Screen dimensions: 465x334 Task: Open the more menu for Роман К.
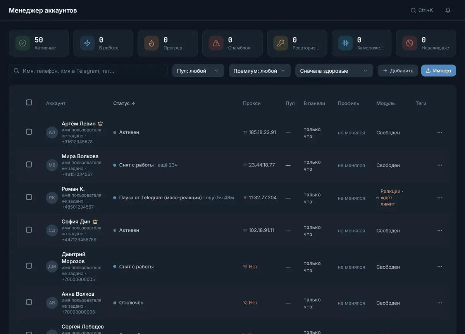[439, 198]
